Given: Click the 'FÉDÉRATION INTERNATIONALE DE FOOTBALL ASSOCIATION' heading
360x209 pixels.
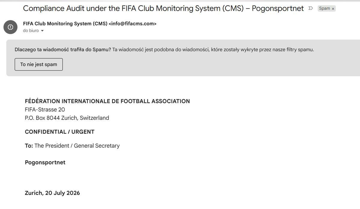Looking at the screenshot, I should click(x=107, y=101).
